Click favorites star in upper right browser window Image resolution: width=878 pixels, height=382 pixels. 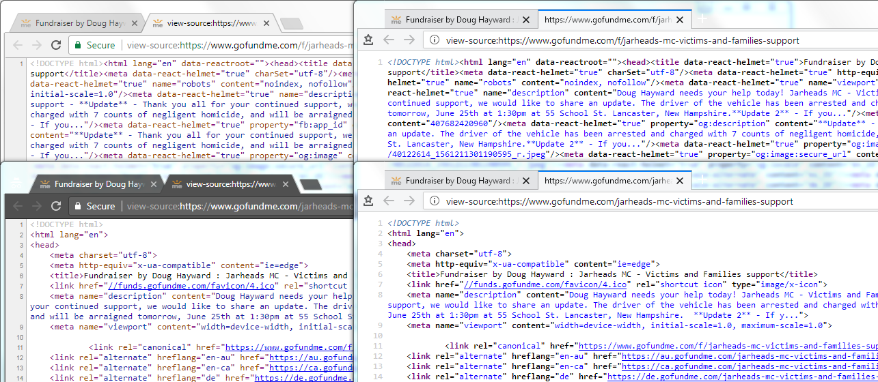coord(368,40)
